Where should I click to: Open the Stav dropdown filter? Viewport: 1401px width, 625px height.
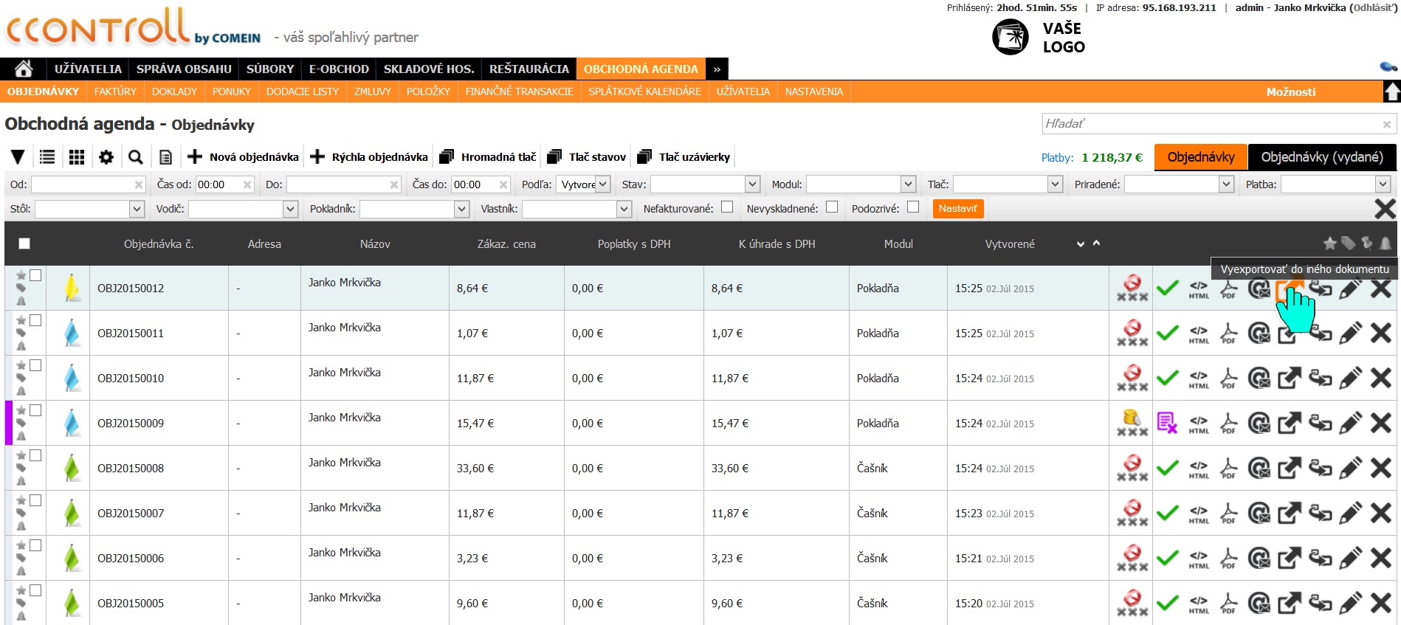[705, 184]
